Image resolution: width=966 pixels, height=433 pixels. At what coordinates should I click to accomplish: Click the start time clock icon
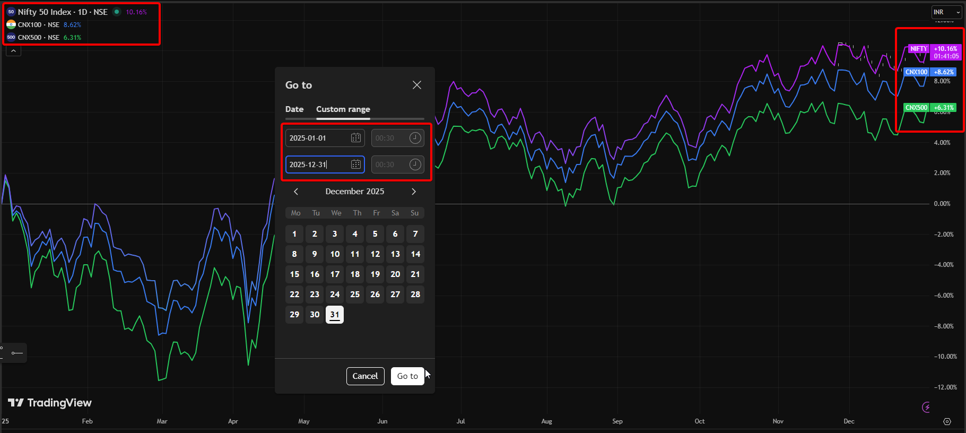415,138
